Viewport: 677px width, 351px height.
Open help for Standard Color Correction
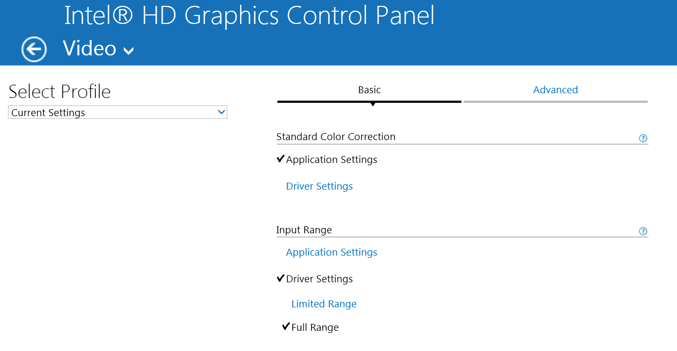coord(643,138)
